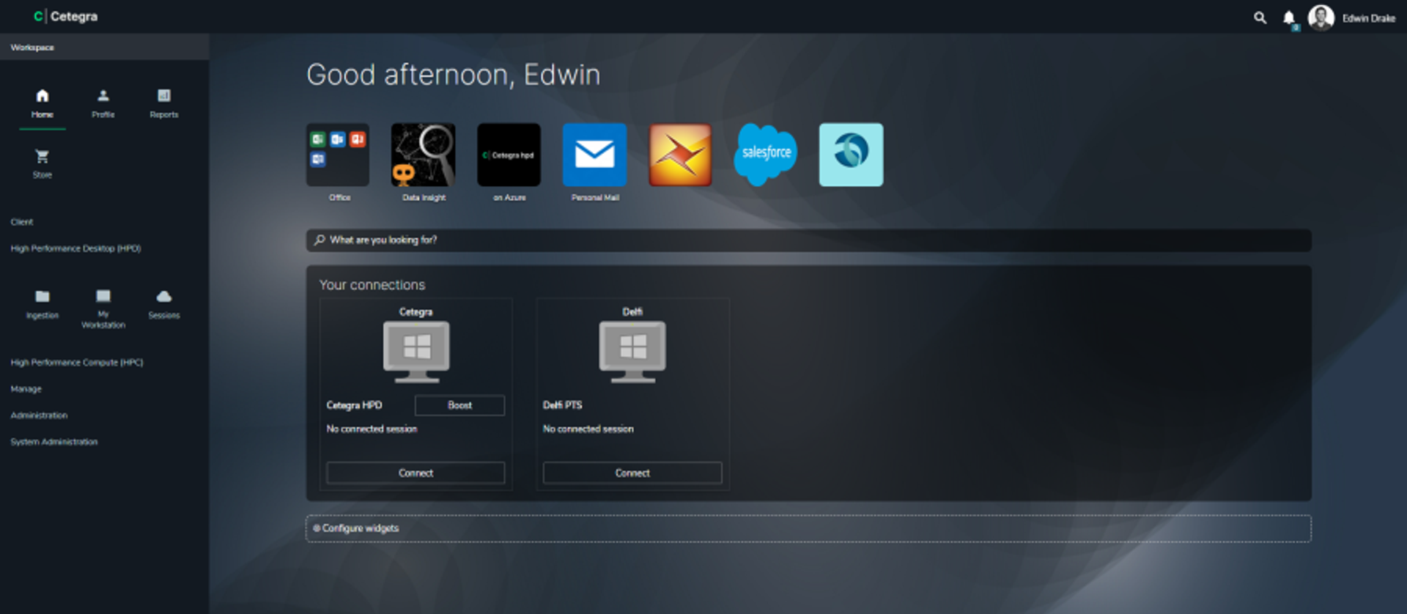Open My Workstation menu item
1407x614 pixels.
tap(103, 308)
